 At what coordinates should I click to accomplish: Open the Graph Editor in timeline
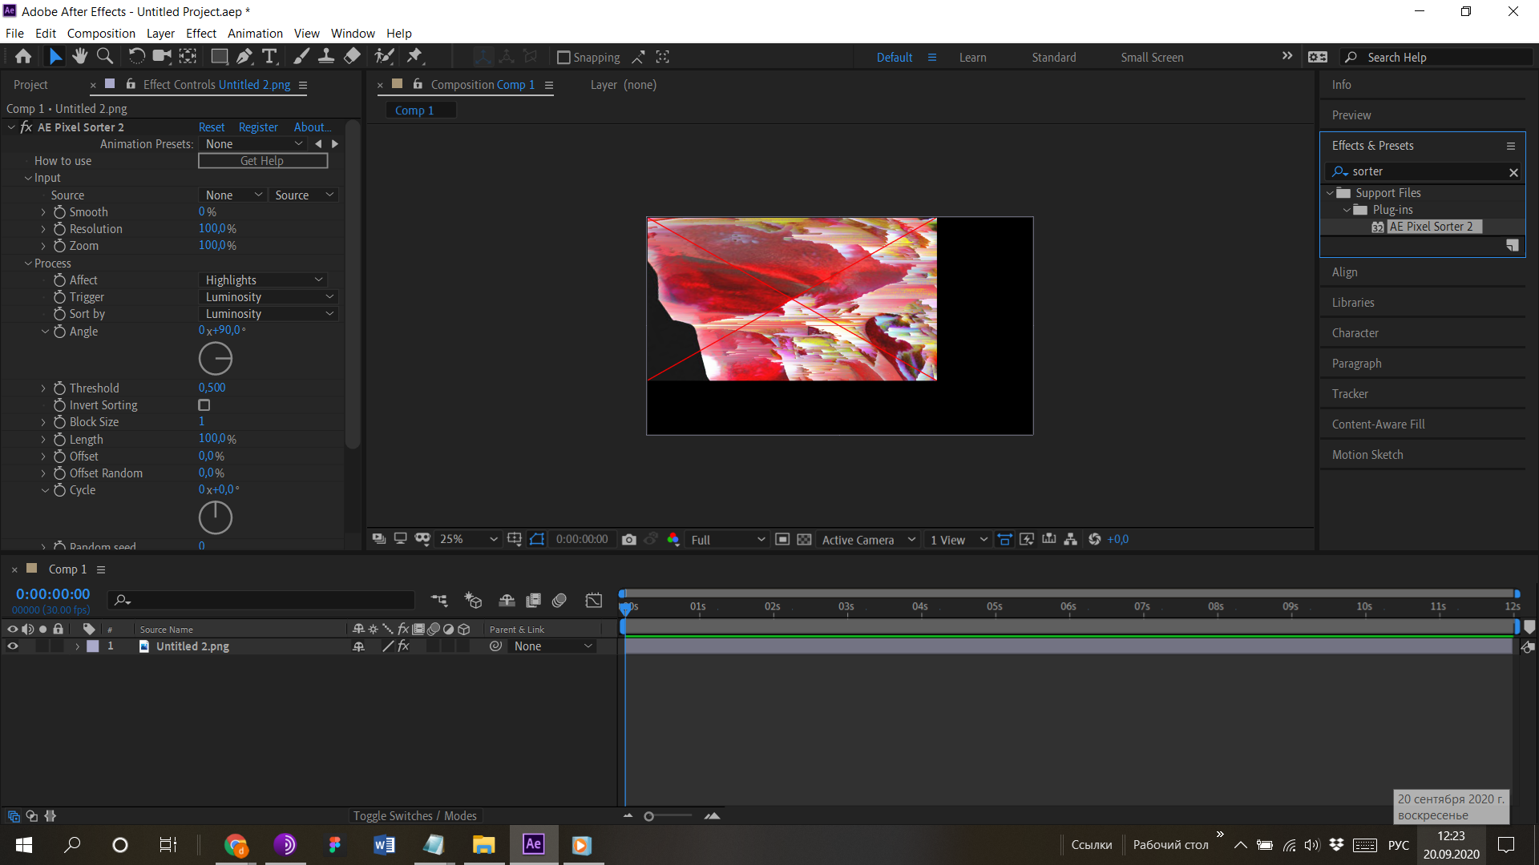(x=594, y=600)
